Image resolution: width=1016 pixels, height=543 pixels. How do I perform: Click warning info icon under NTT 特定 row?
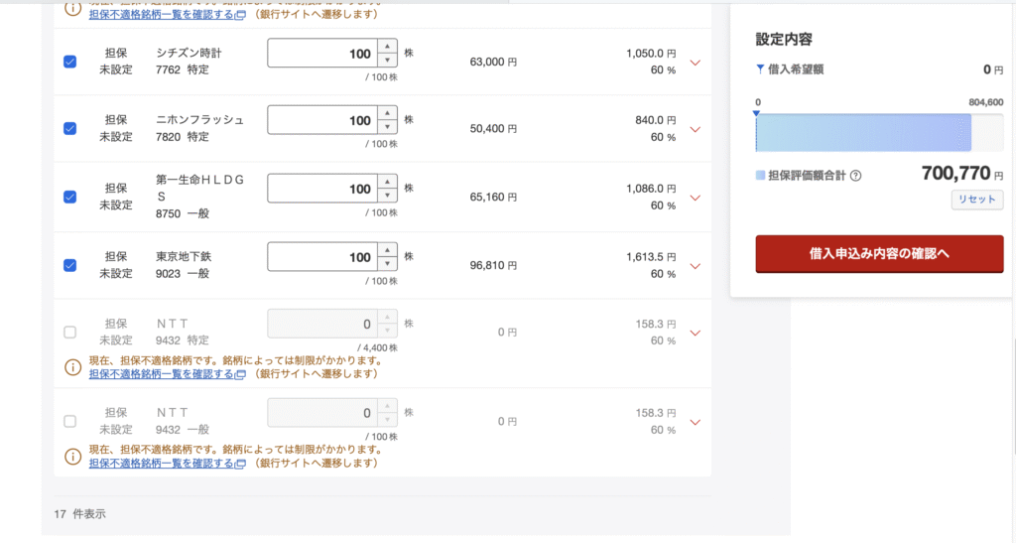pos(72,367)
